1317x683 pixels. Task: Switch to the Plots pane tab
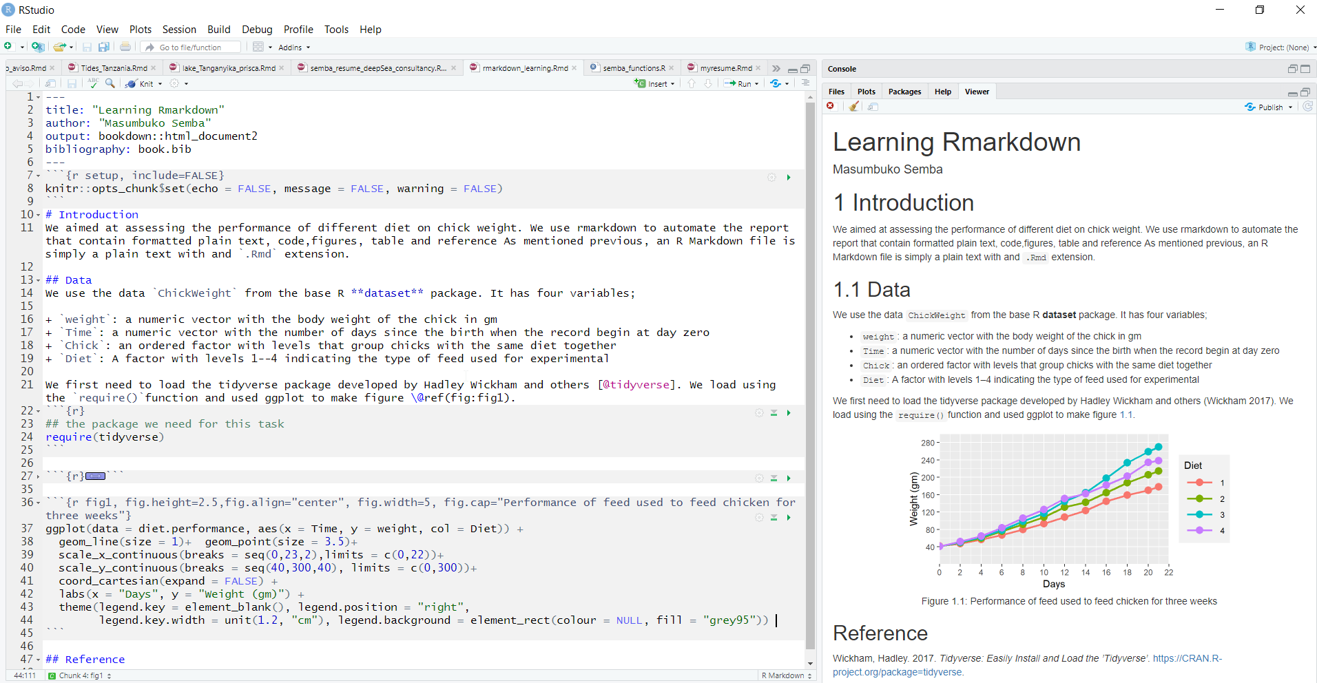[x=867, y=92]
